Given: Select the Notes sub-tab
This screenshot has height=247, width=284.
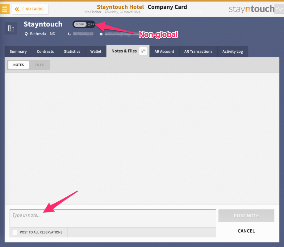Looking at the screenshot, I should (x=19, y=65).
